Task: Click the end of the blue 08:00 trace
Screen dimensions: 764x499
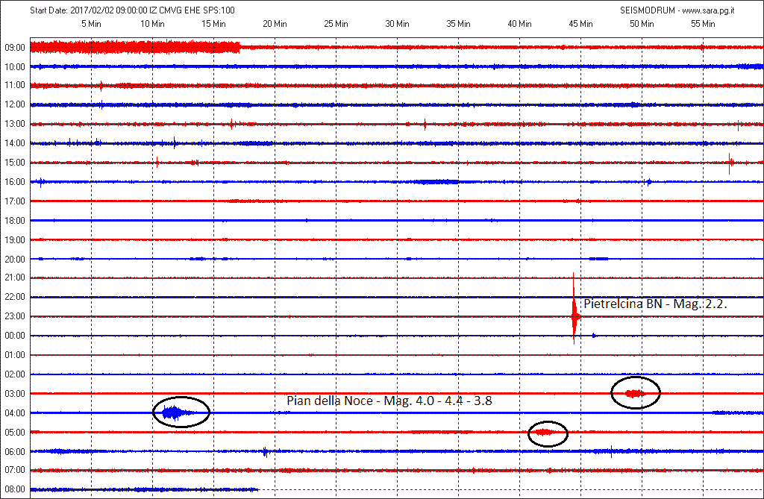Action: pyautogui.click(x=257, y=489)
